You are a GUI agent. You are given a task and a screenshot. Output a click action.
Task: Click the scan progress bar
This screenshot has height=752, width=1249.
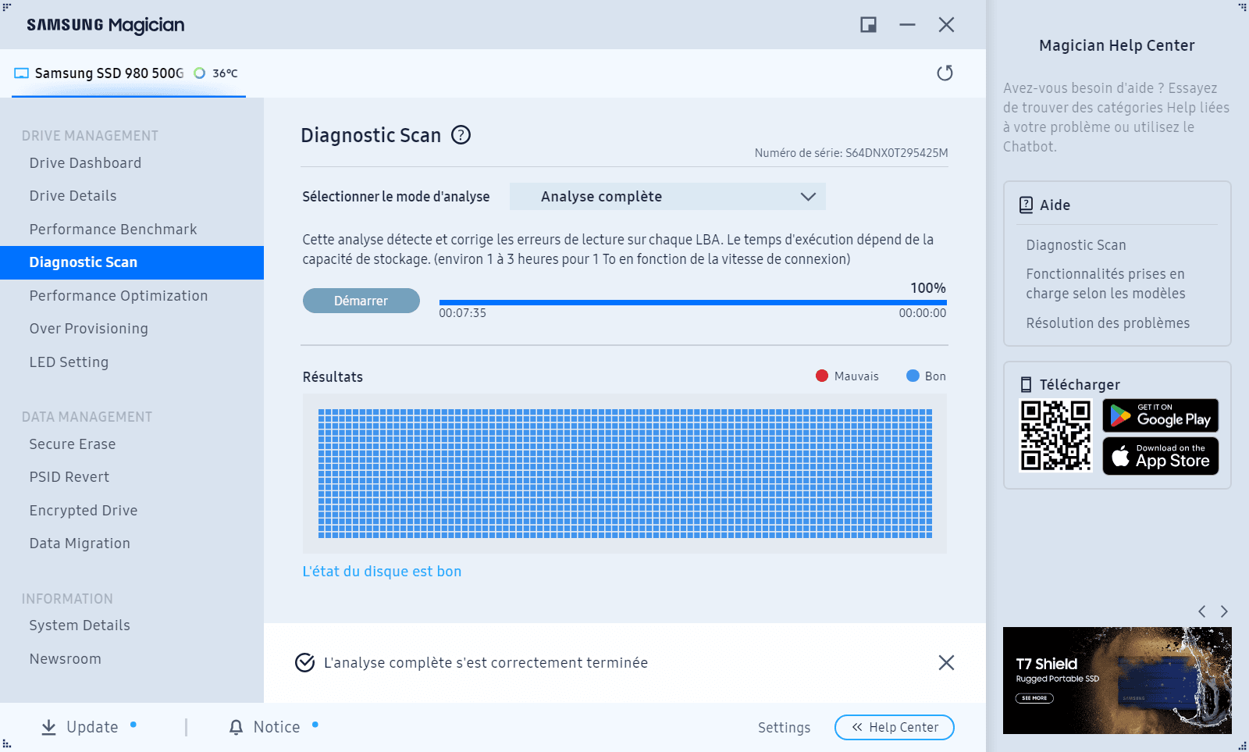[692, 302]
